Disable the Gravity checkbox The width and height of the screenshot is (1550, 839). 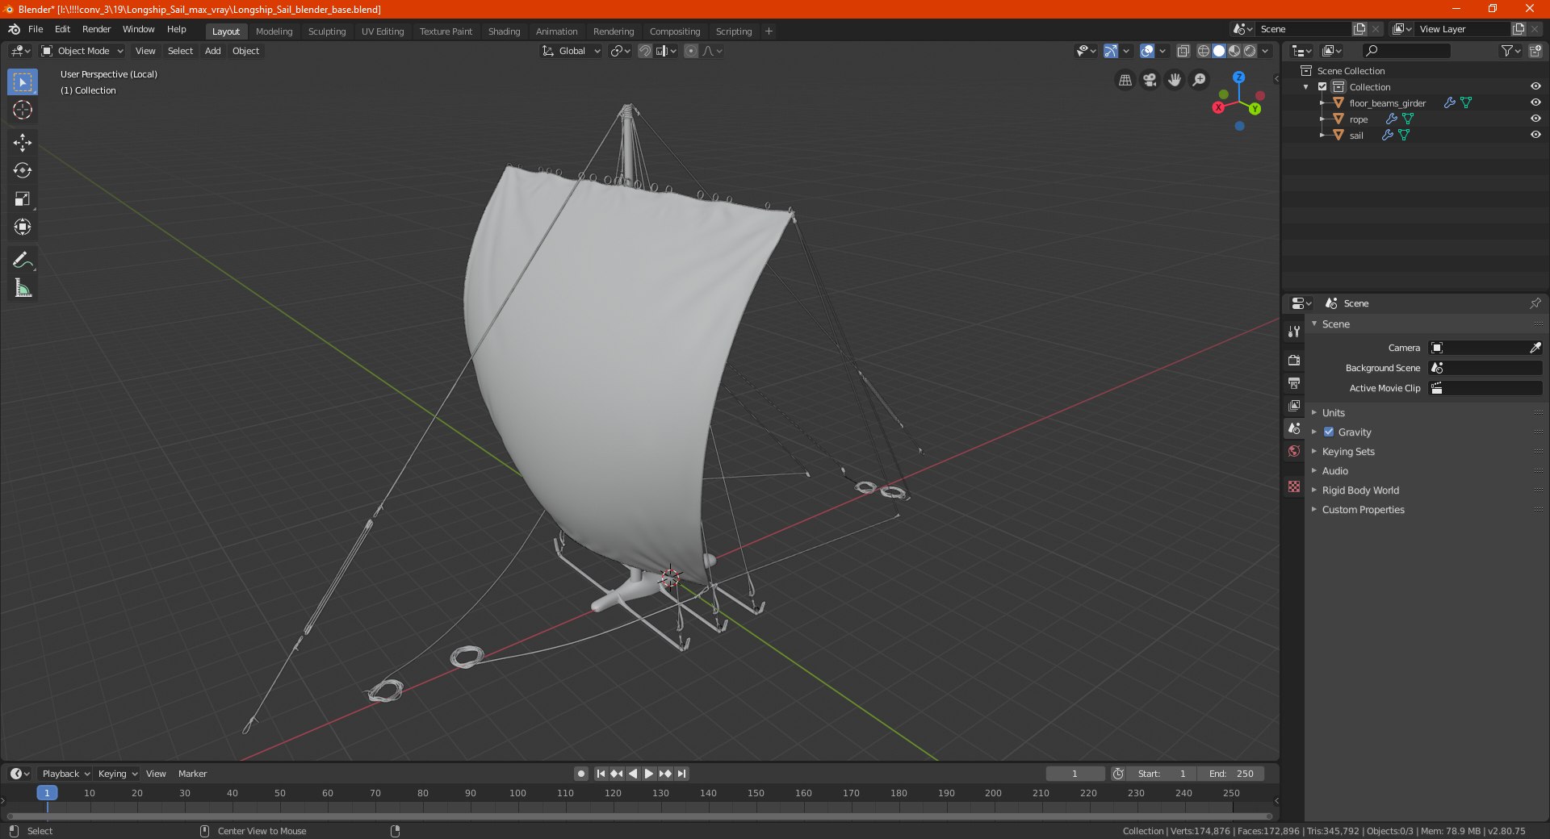click(x=1329, y=432)
